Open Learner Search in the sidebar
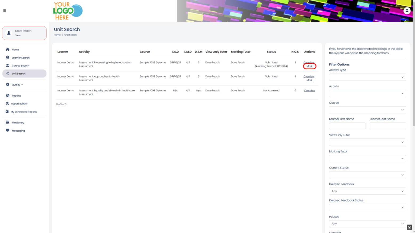The image size is (415, 233). [21, 58]
